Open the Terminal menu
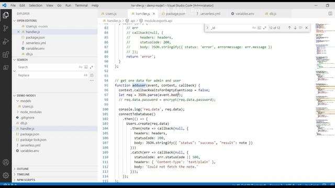335x188 pixels. point(82,5)
